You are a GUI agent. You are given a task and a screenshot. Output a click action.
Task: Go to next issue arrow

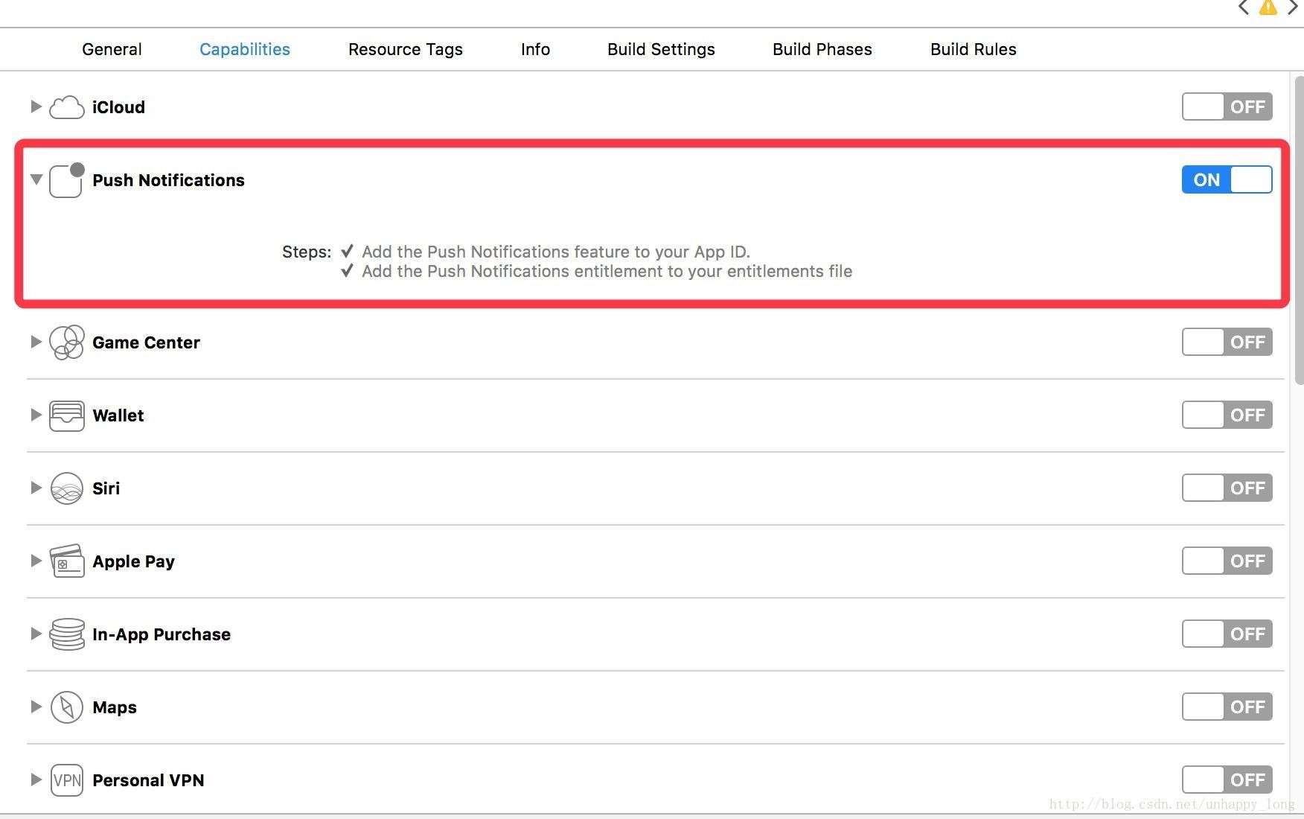point(1293,8)
